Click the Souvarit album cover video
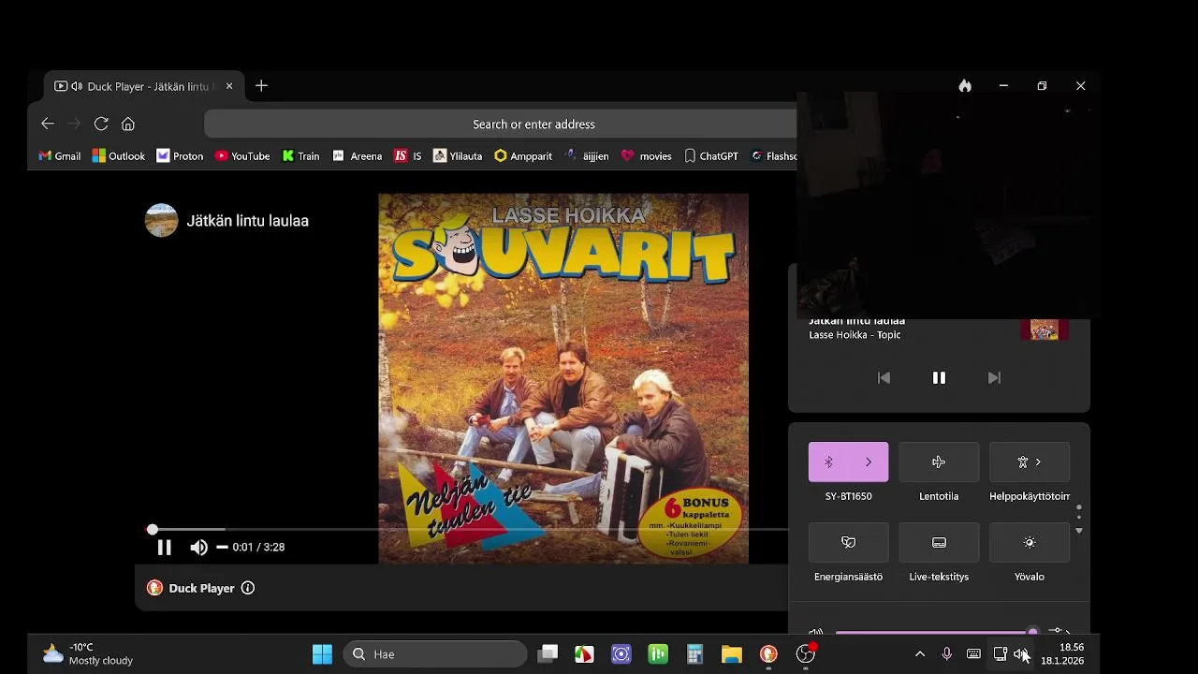The image size is (1198, 674). [x=563, y=378]
